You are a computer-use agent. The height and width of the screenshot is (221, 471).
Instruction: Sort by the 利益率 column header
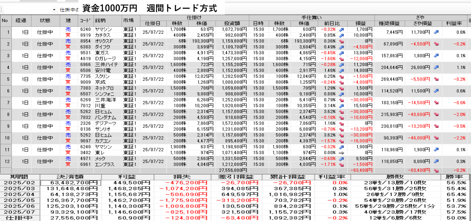tap(454, 23)
